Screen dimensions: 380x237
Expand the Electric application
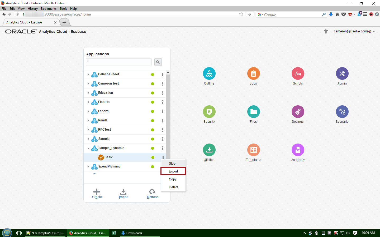tap(88, 102)
